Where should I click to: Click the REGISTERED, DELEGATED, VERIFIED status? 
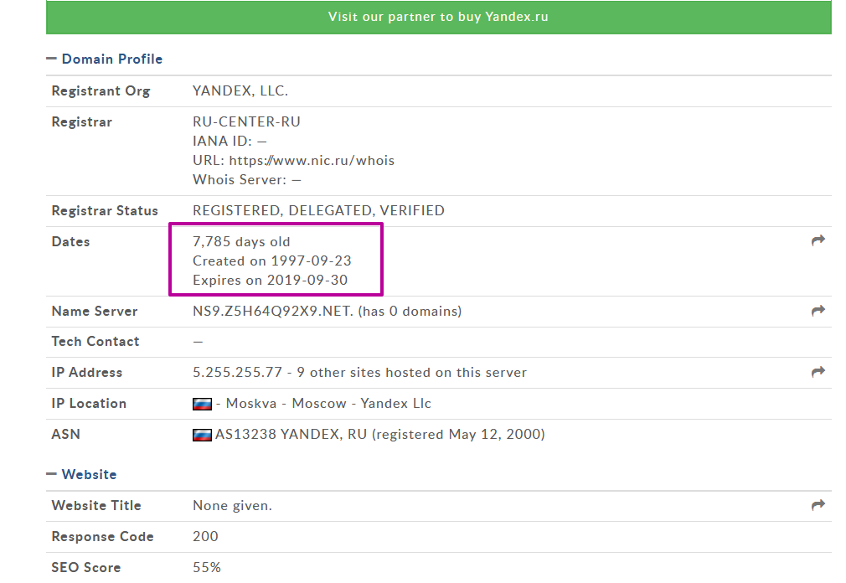[x=319, y=211]
